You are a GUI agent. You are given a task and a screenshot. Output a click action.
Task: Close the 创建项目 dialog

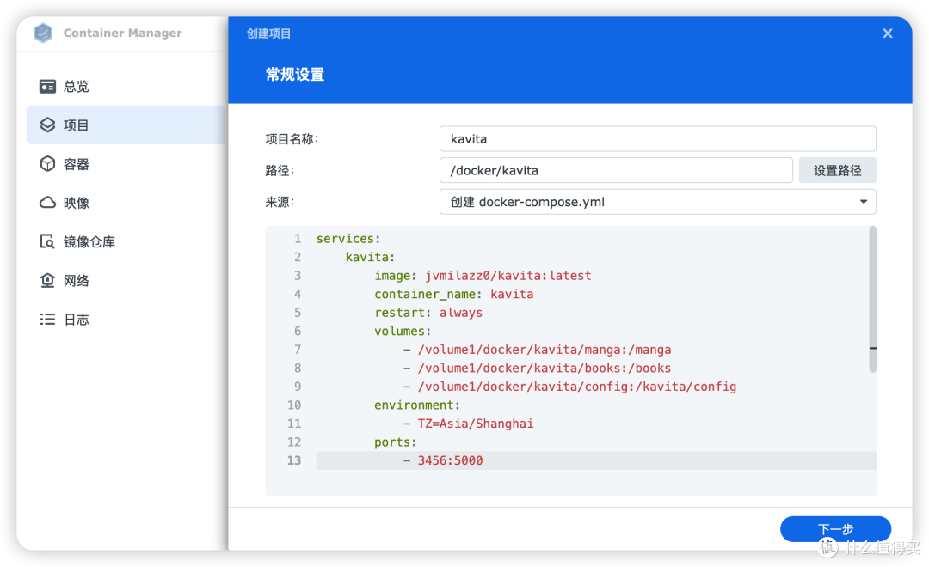(x=888, y=34)
